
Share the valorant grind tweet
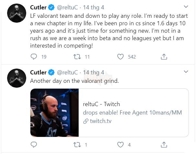coord(164,145)
